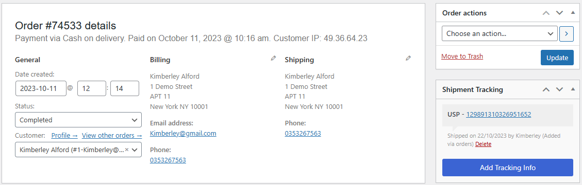
Task: Edit billing address with pencil icon
Action: [274, 58]
